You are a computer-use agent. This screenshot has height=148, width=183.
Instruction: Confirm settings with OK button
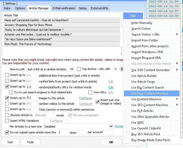click(x=111, y=142)
